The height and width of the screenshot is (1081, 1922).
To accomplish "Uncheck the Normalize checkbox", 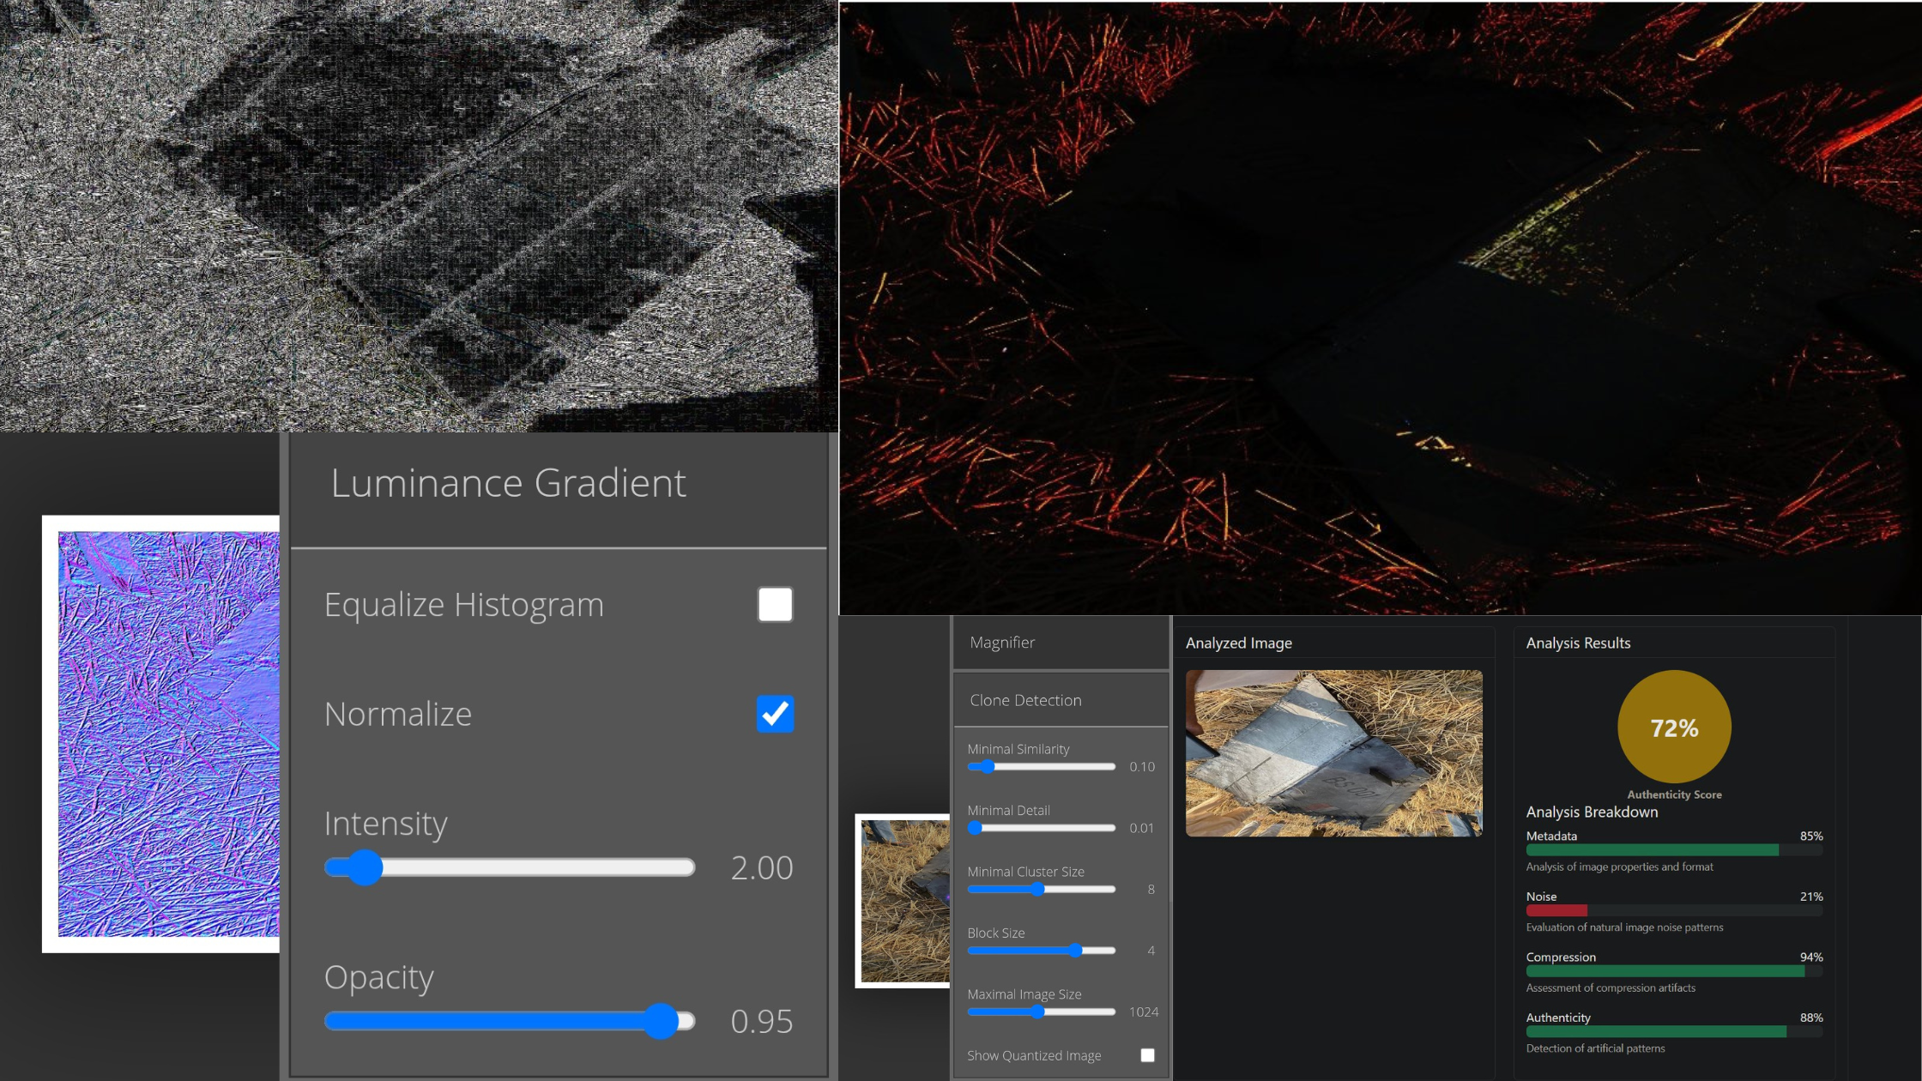I will click(775, 714).
